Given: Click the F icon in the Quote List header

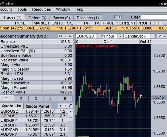Looking at the screenshot, I should point(65,106).
